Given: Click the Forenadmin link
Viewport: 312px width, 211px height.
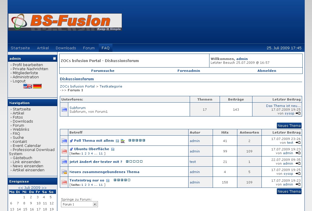Looking at the screenshot, I should point(189,71).
